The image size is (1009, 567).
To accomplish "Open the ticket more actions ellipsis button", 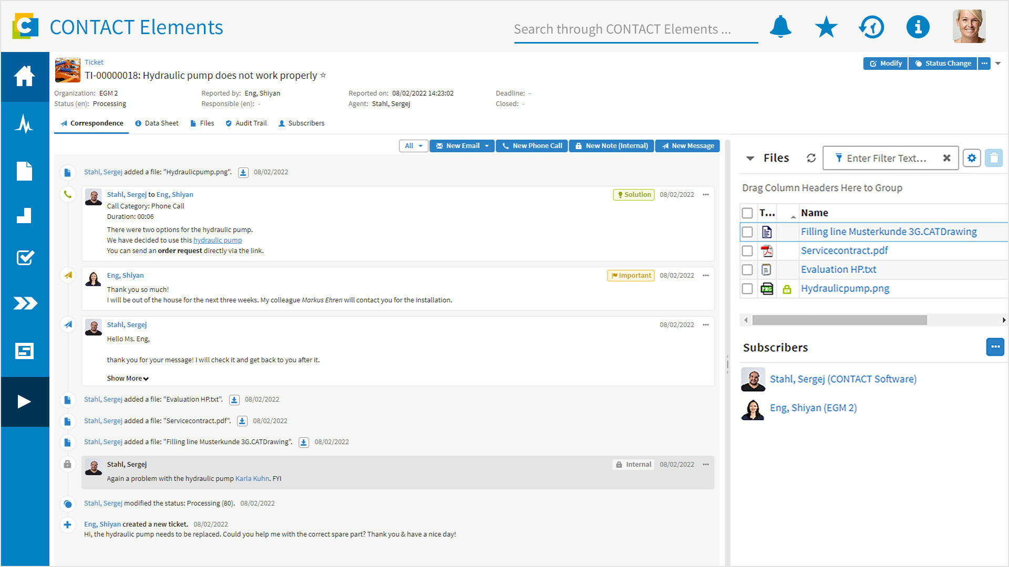I will (x=984, y=64).
